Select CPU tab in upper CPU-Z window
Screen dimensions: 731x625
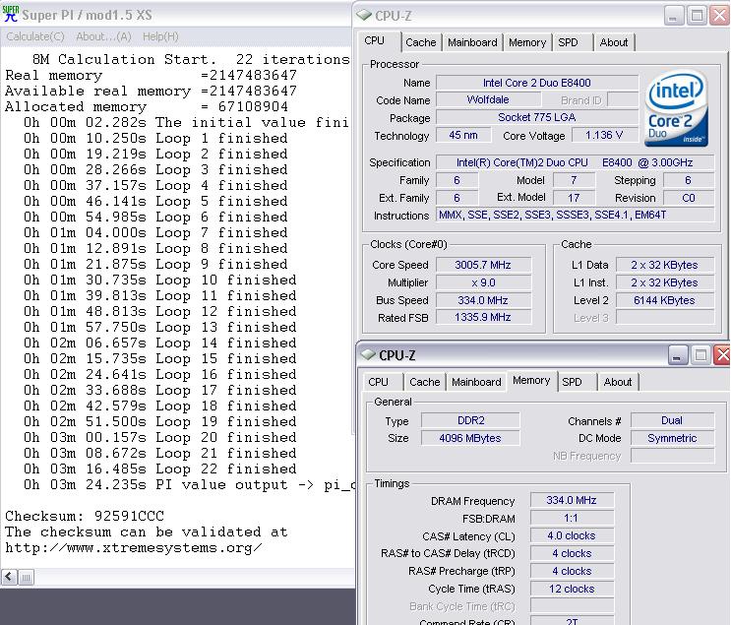[x=375, y=41]
